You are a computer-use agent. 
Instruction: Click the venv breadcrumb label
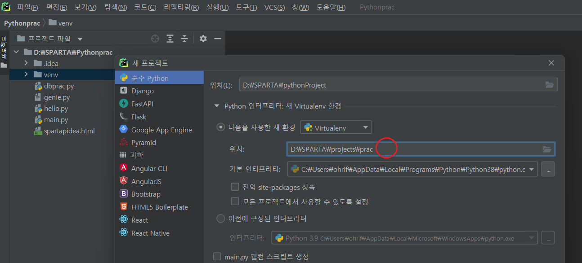coord(65,23)
